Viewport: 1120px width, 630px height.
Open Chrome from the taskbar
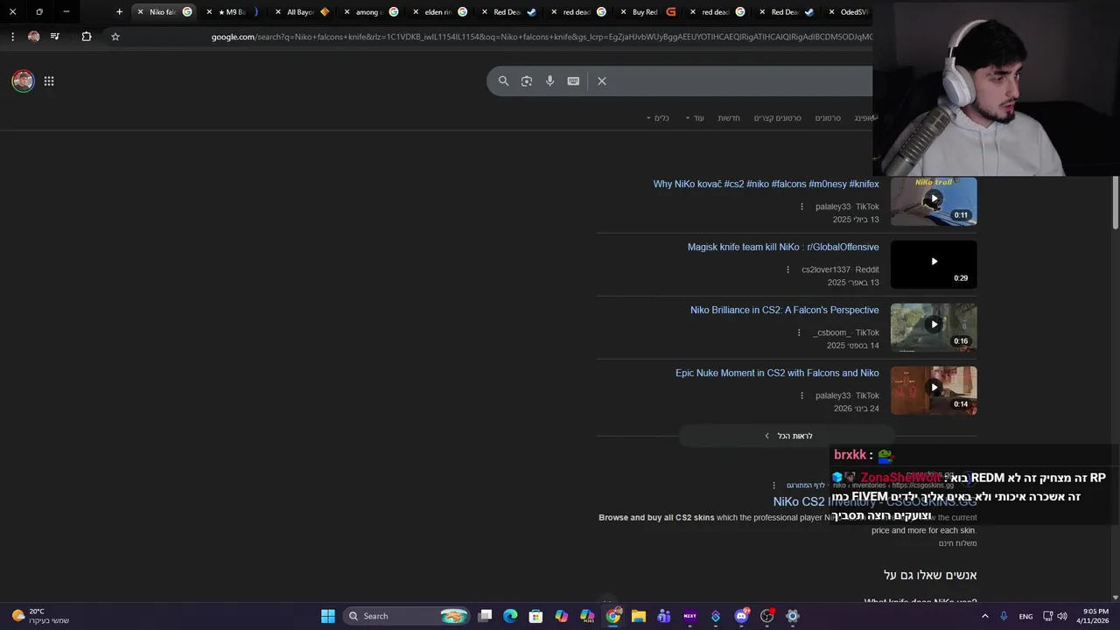(613, 616)
